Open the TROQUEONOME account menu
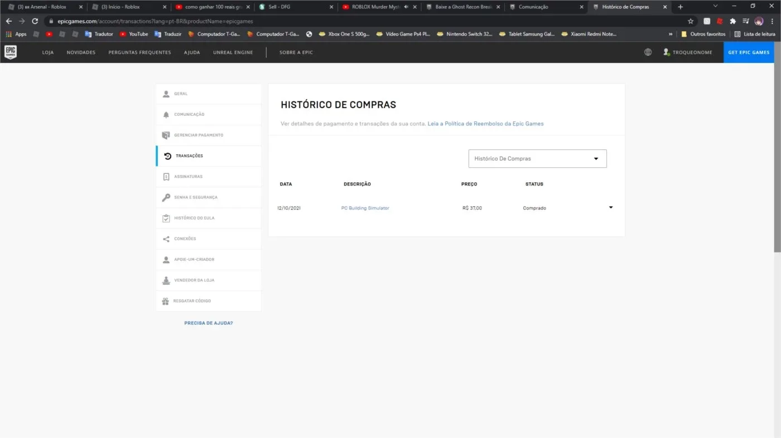This screenshot has height=438, width=781. [687, 52]
